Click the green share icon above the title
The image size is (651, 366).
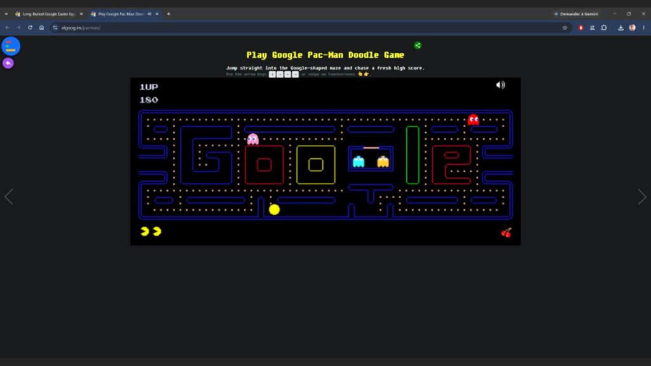point(418,45)
